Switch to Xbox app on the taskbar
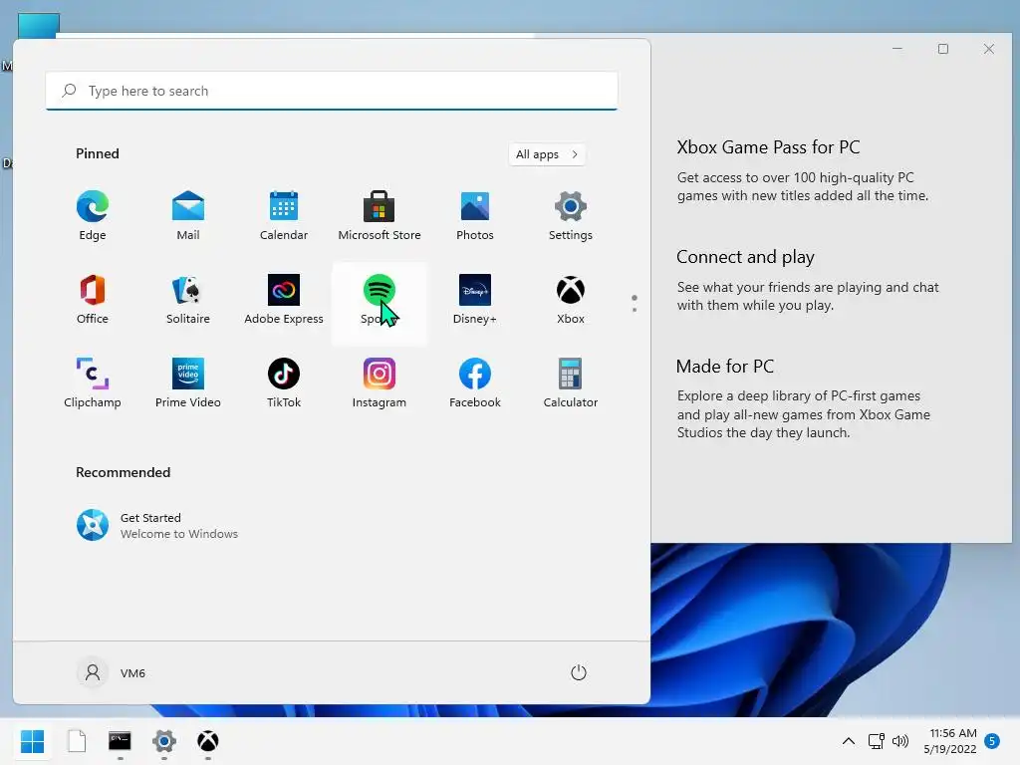This screenshot has width=1020, height=765. click(x=207, y=741)
